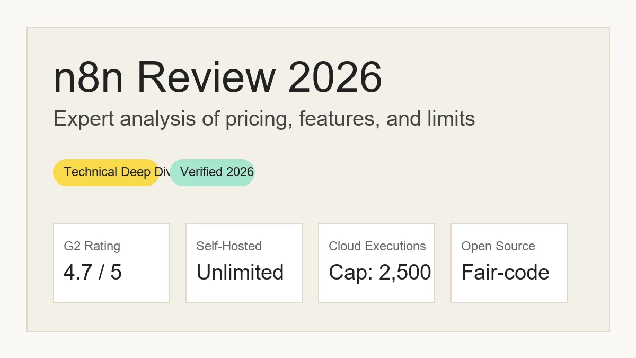Click the 'Unlimited' value
Image resolution: width=636 pixels, height=358 pixels.
(240, 272)
